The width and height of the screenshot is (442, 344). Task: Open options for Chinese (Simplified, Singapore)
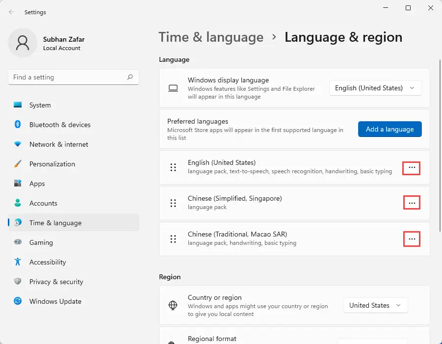pyautogui.click(x=412, y=203)
